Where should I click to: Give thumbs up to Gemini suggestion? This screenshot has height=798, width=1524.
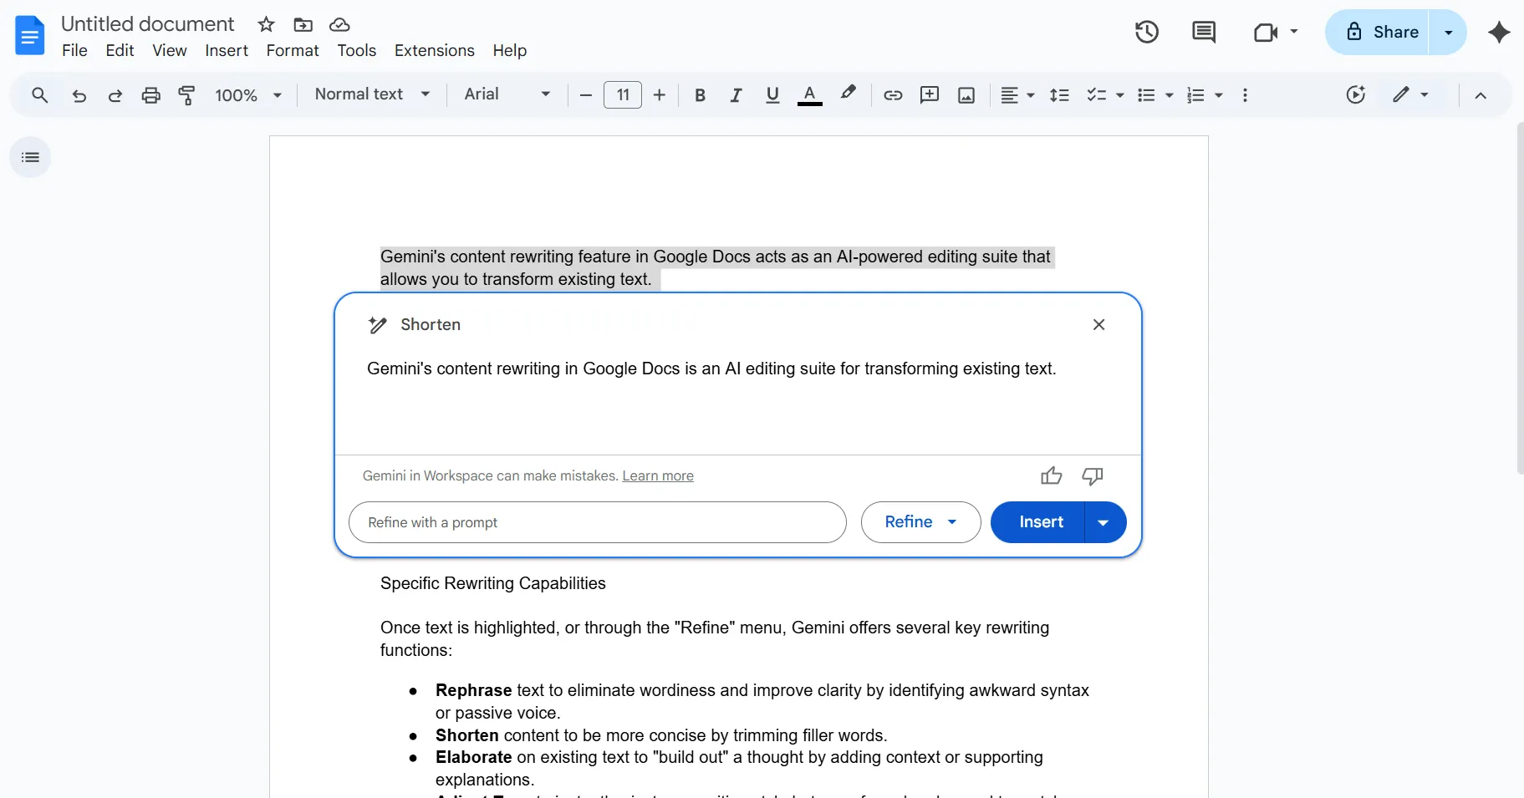(x=1052, y=475)
